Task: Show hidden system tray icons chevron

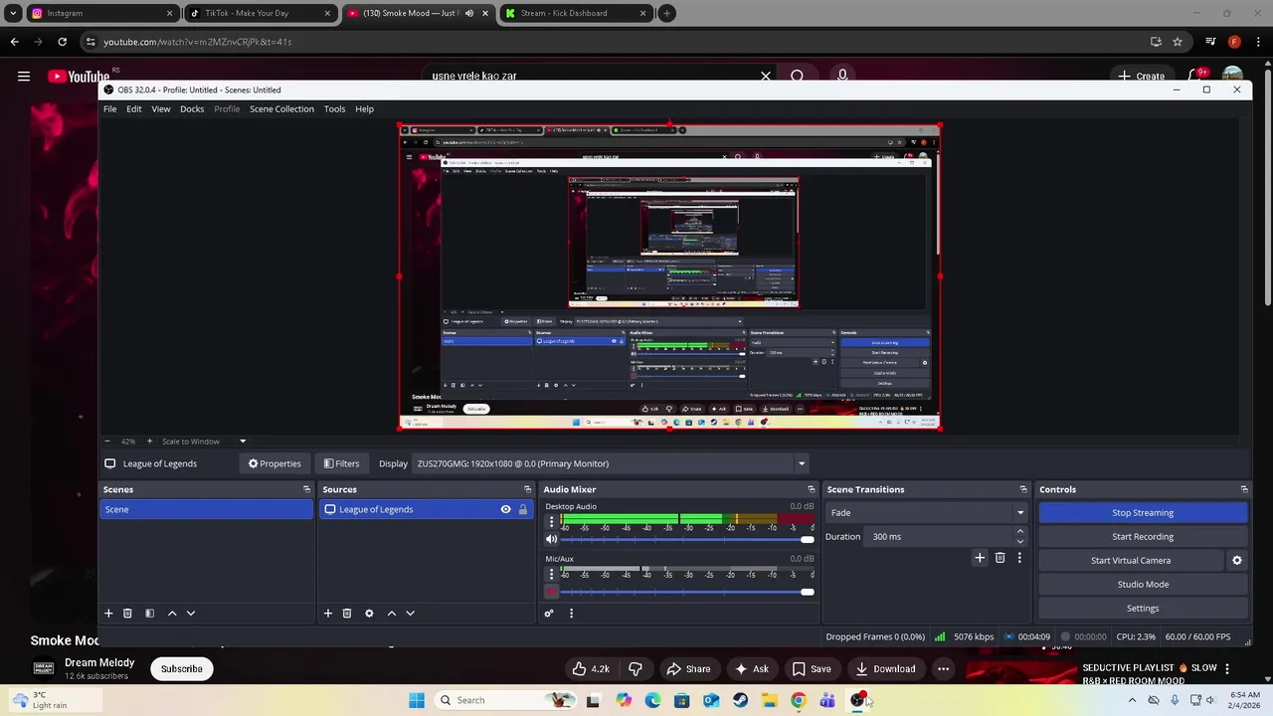Action: (x=1132, y=700)
